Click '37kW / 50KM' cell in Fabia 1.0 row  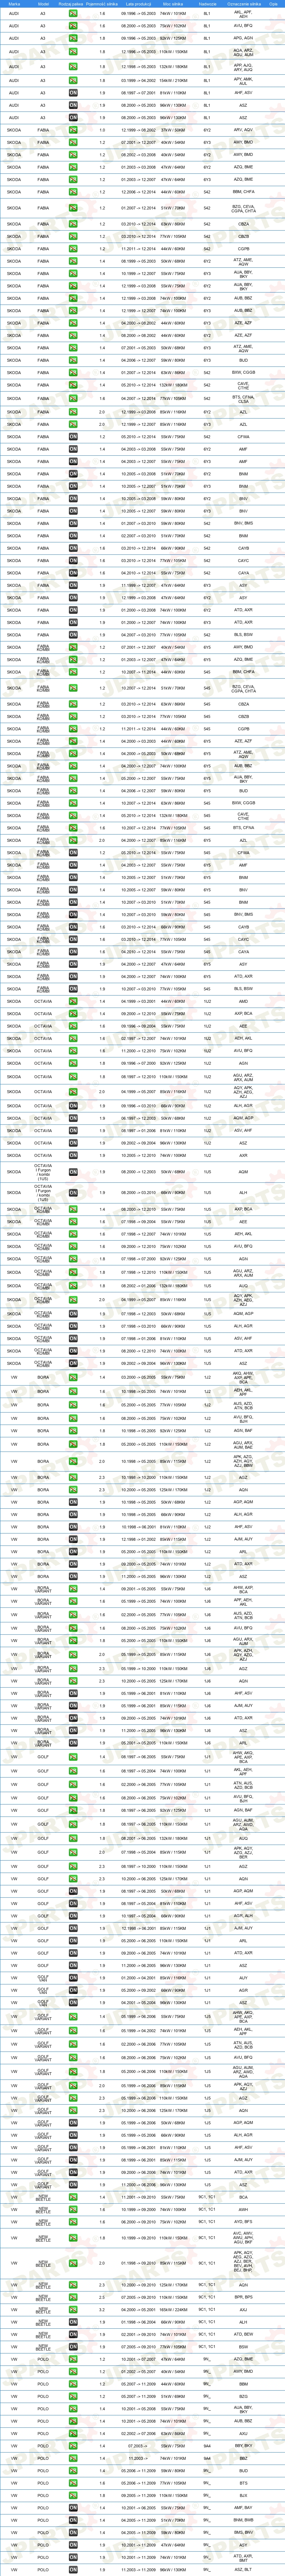173,130
